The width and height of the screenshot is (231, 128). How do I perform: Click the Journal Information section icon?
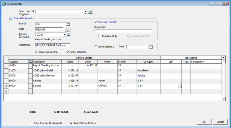[10, 18]
